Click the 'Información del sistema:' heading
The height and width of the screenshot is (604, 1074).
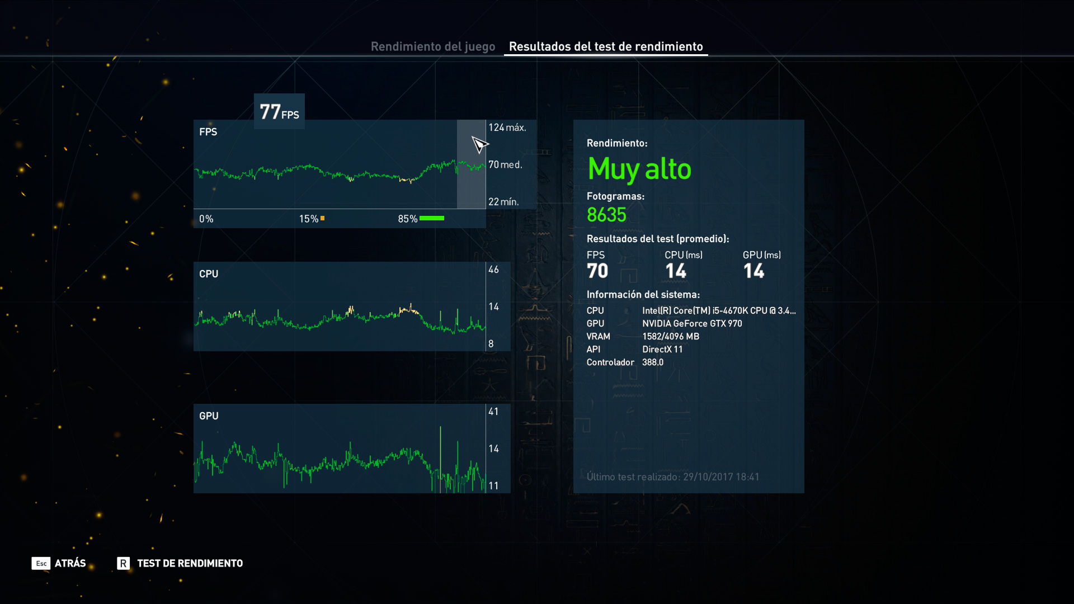[643, 295]
